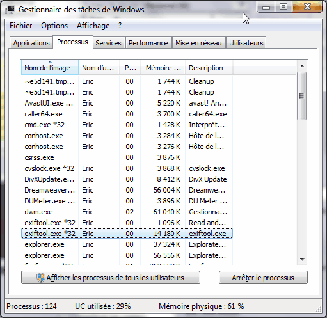Select conhost.exe using 3 284 K
Screen dimensions: 327x318
[x=127, y=136]
